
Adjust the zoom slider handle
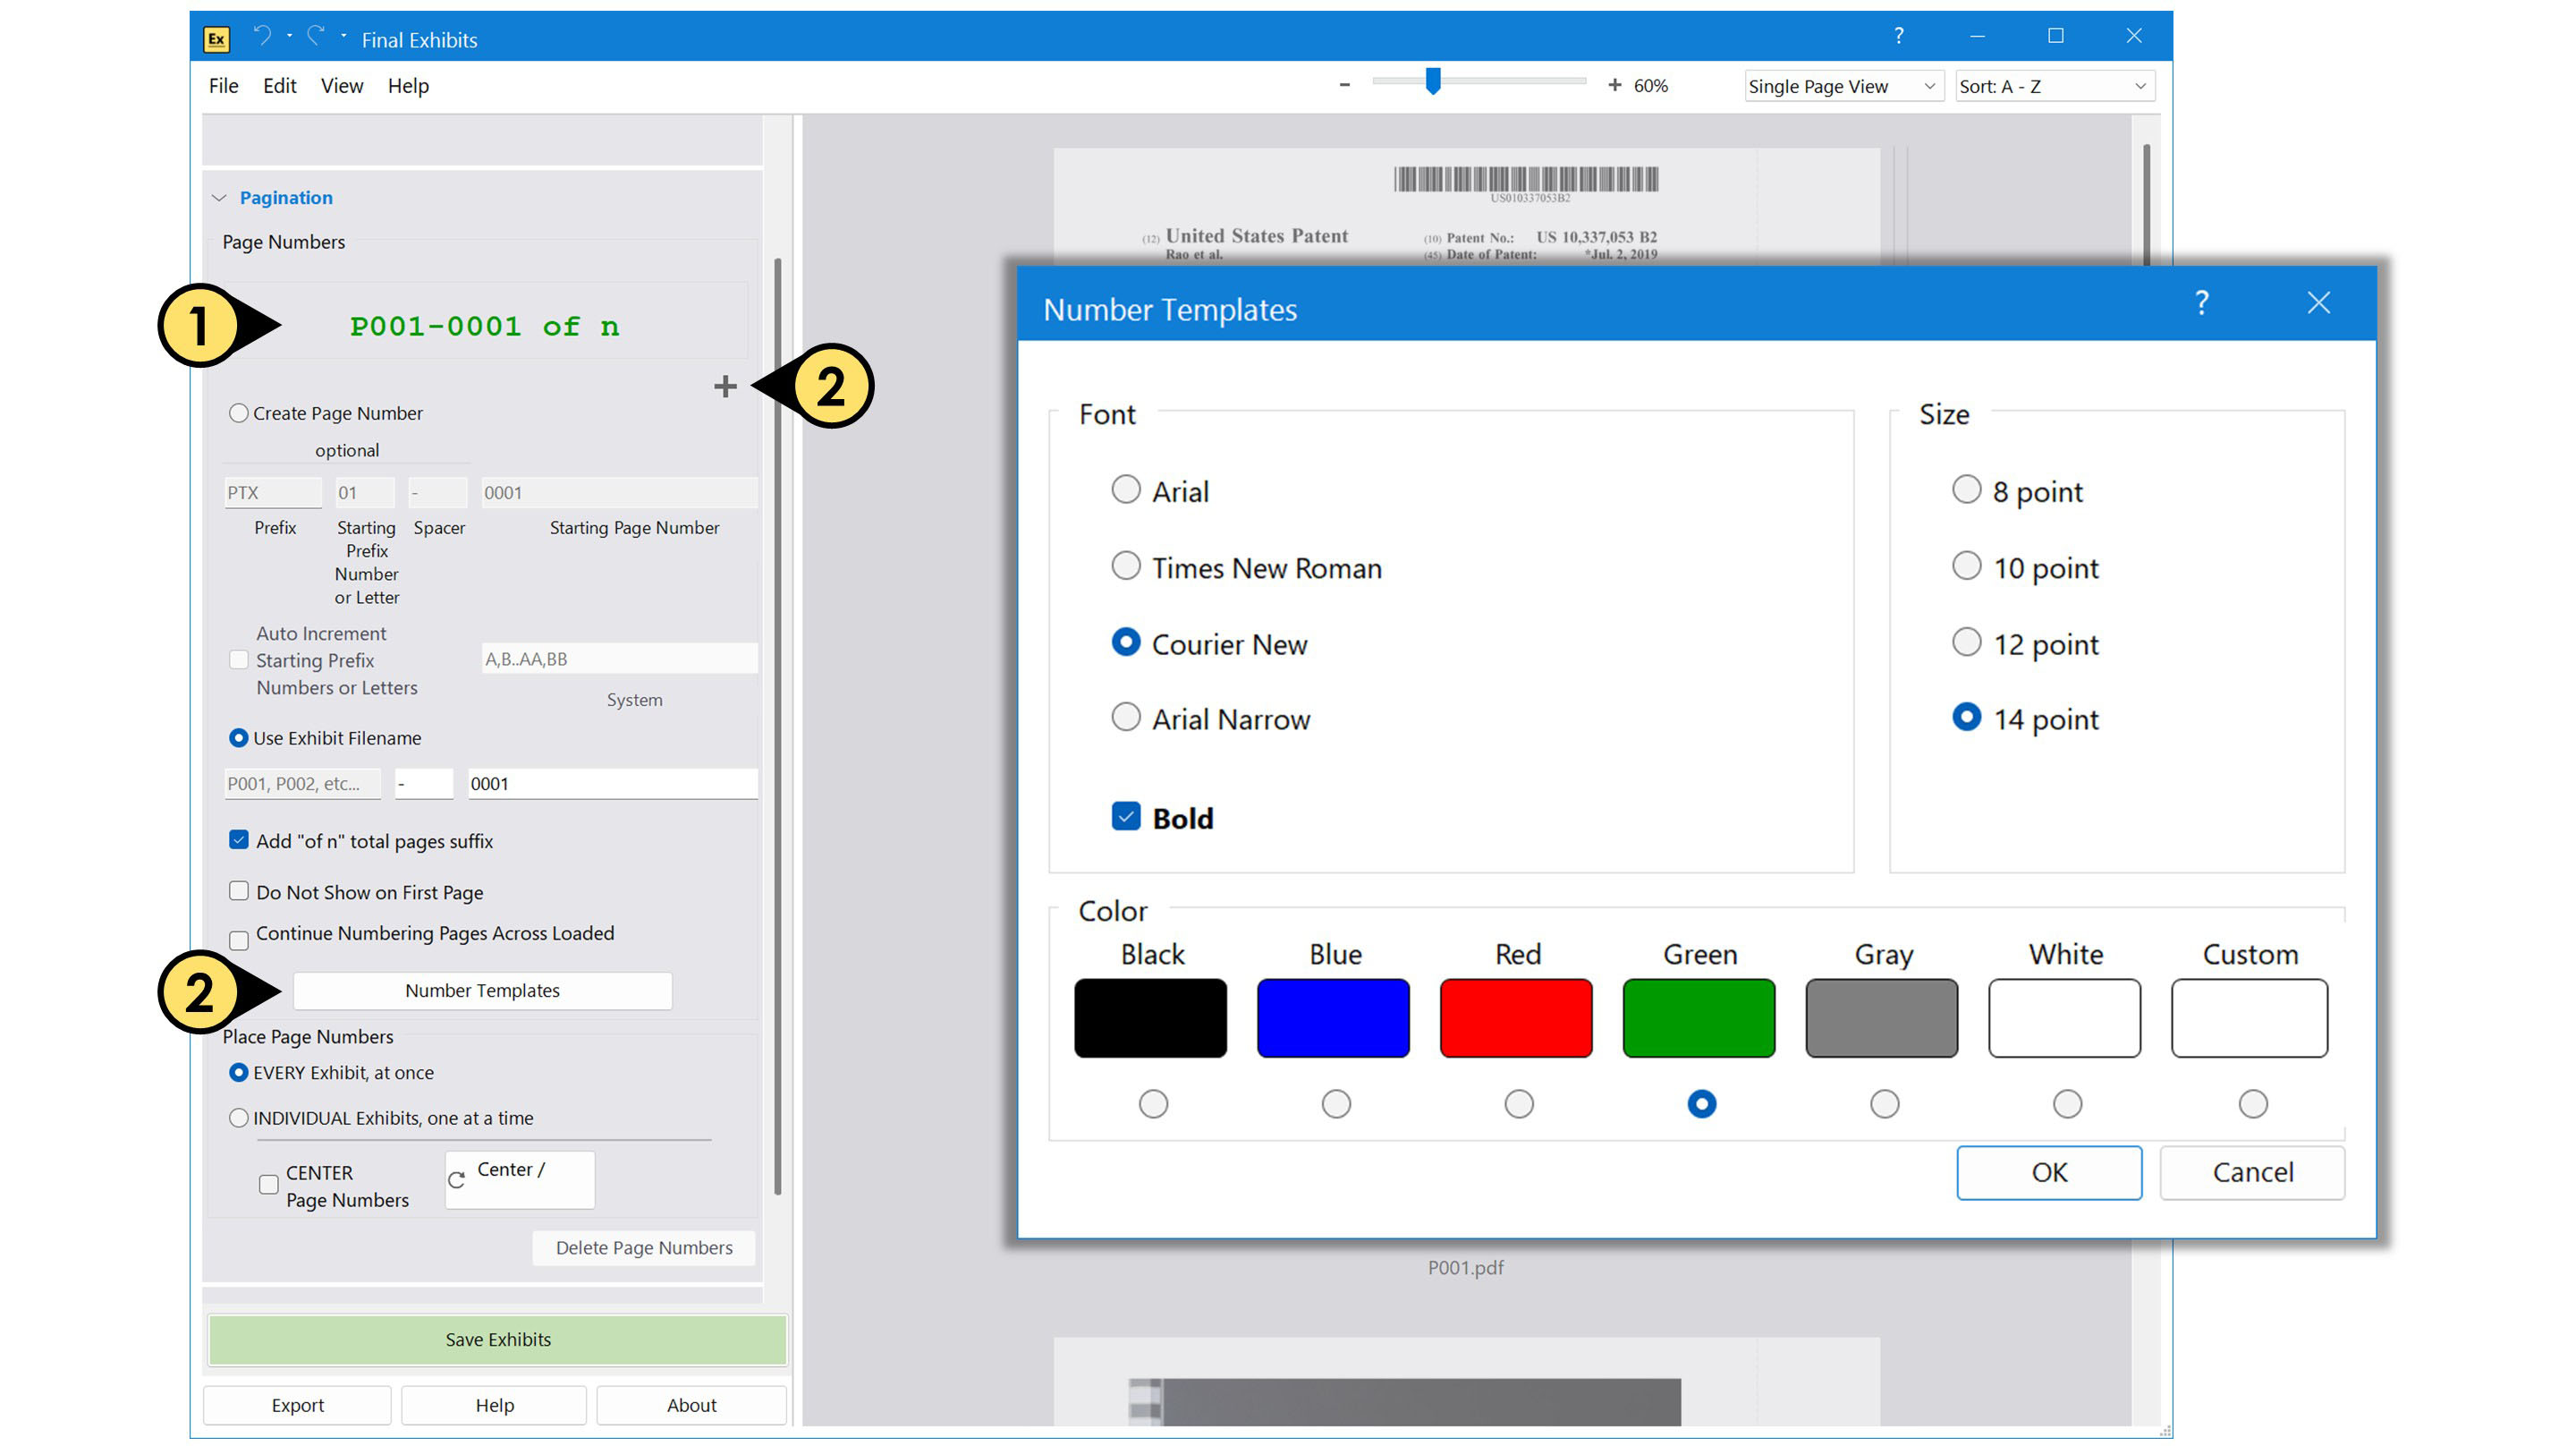1433,82
